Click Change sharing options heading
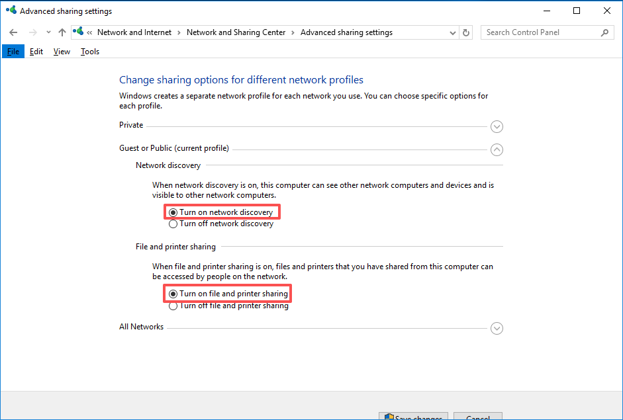The image size is (623, 420). [x=241, y=80]
